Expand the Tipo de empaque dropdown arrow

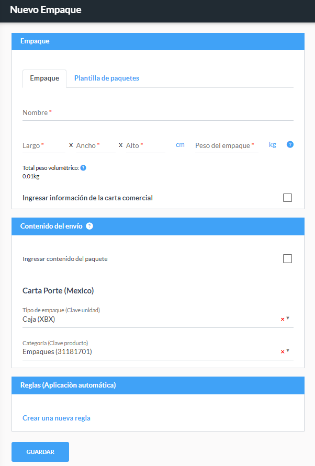pyautogui.click(x=288, y=319)
